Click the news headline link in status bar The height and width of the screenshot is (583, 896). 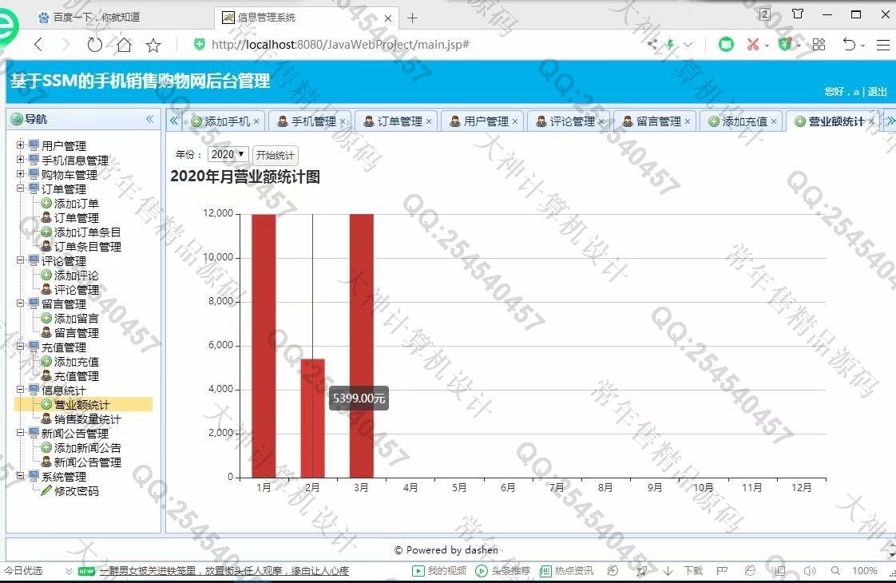(224, 570)
